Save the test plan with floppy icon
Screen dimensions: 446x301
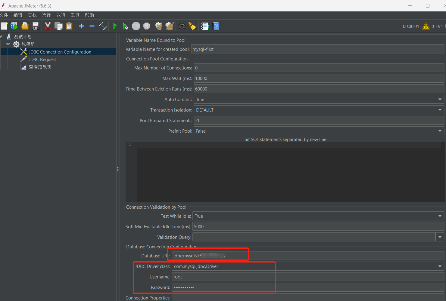tap(36, 26)
